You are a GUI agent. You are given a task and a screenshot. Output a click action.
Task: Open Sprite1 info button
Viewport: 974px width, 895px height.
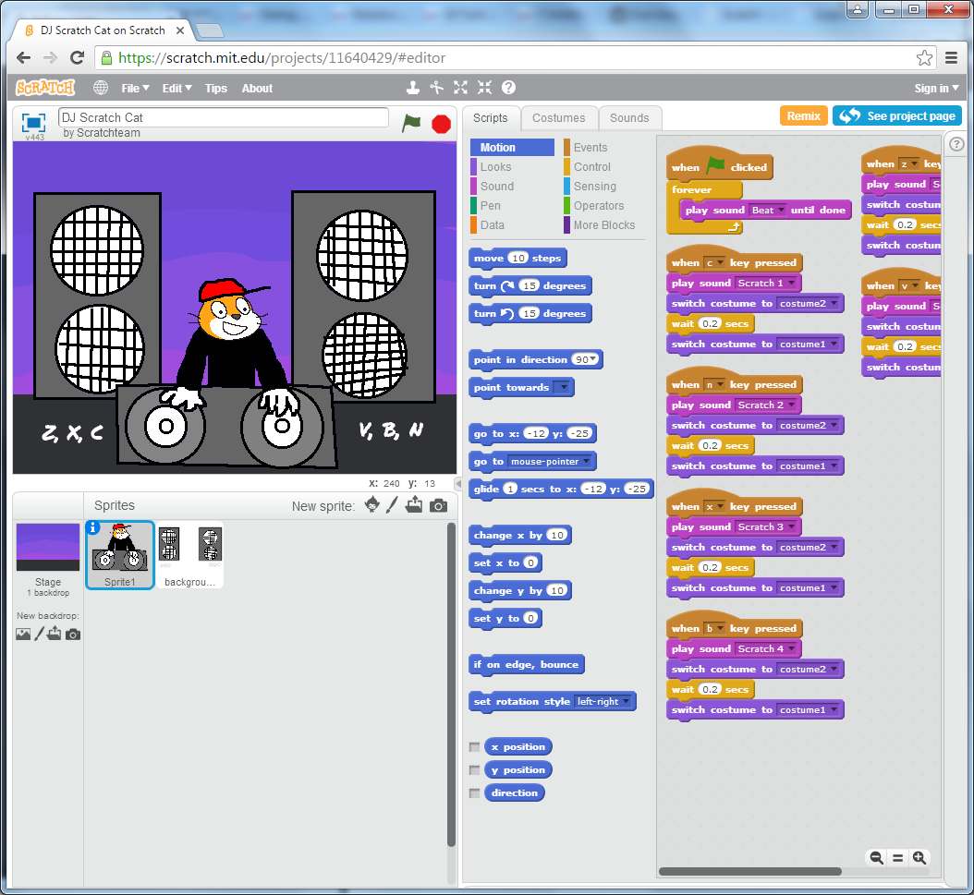coord(93,527)
